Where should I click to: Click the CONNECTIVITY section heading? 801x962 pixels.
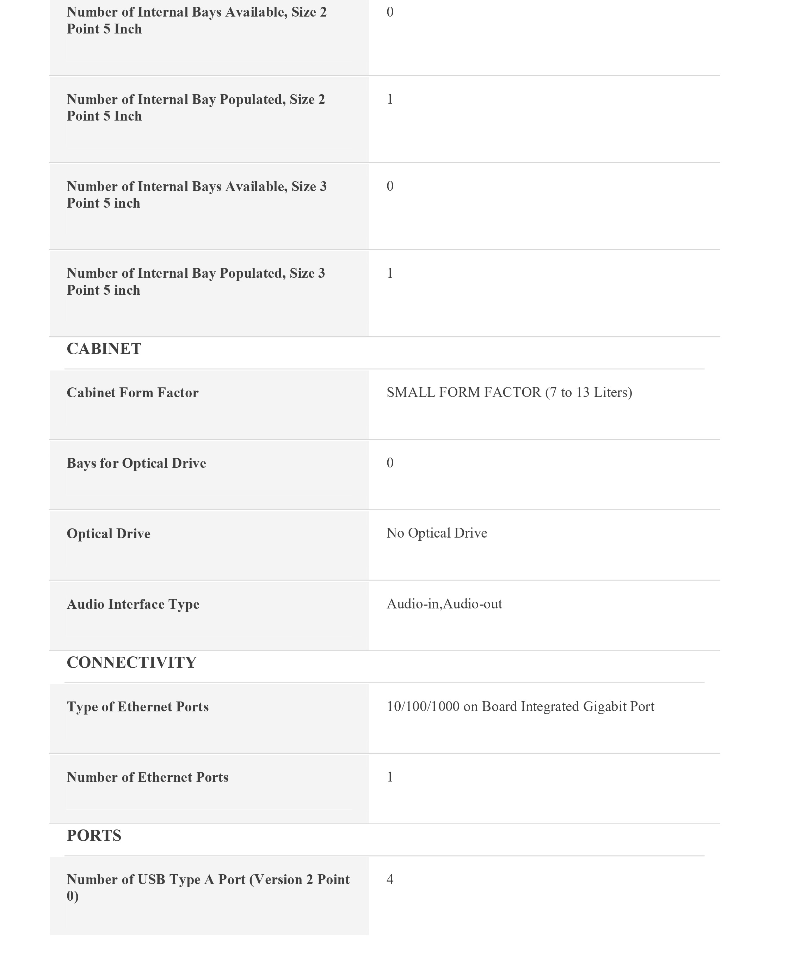pyautogui.click(x=131, y=663)
